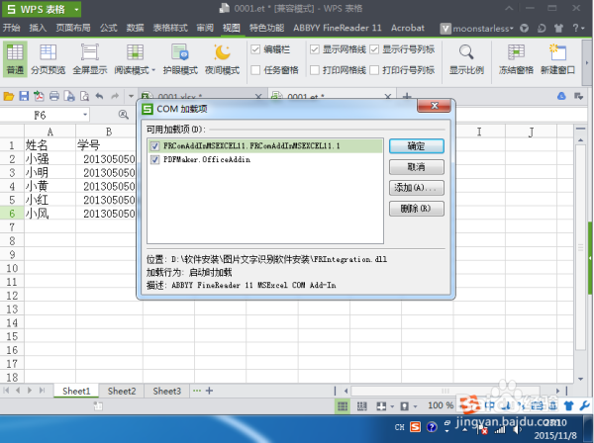The width and height of the screenshot is (594, 443).
Task: Click the magnifier icon beside name box
Action: pos(123,115)
